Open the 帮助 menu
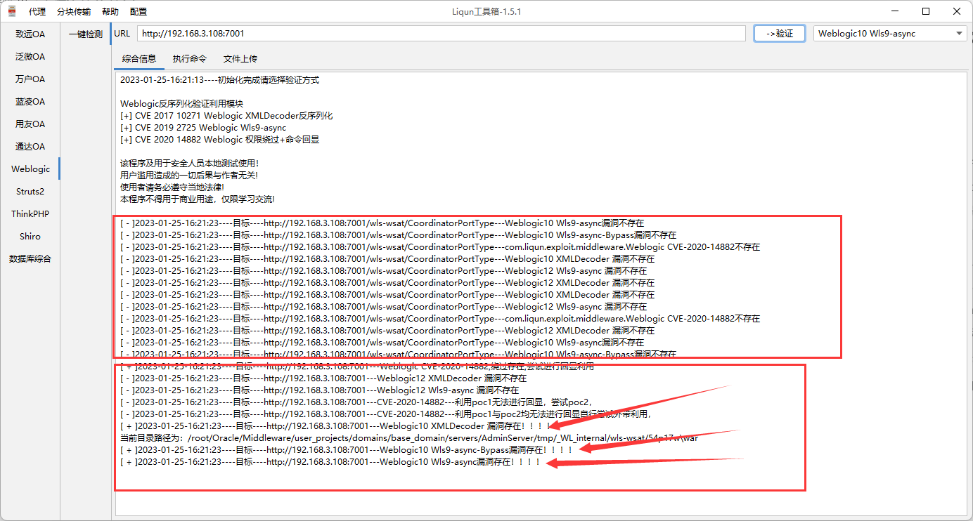 pos(110,12)
